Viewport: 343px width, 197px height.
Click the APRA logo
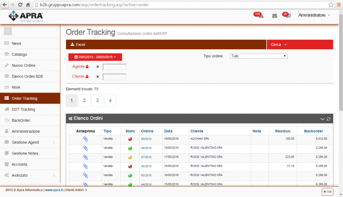click(x=26, y=16)
